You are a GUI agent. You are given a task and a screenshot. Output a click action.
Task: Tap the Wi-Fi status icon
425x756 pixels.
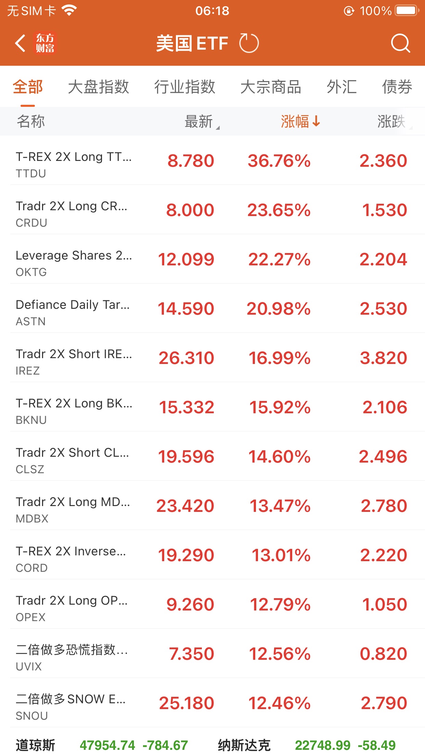[69, 11]
